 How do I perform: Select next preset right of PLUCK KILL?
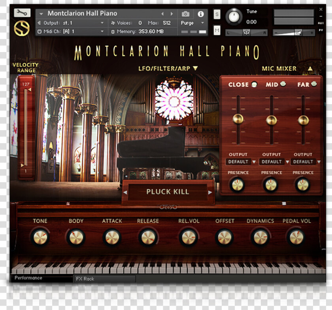point(210,192)
